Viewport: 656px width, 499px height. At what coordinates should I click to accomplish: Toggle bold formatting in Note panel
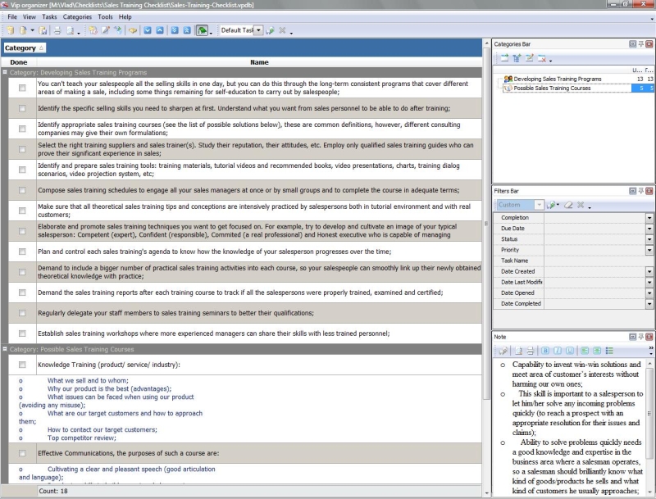coord(545,351)
